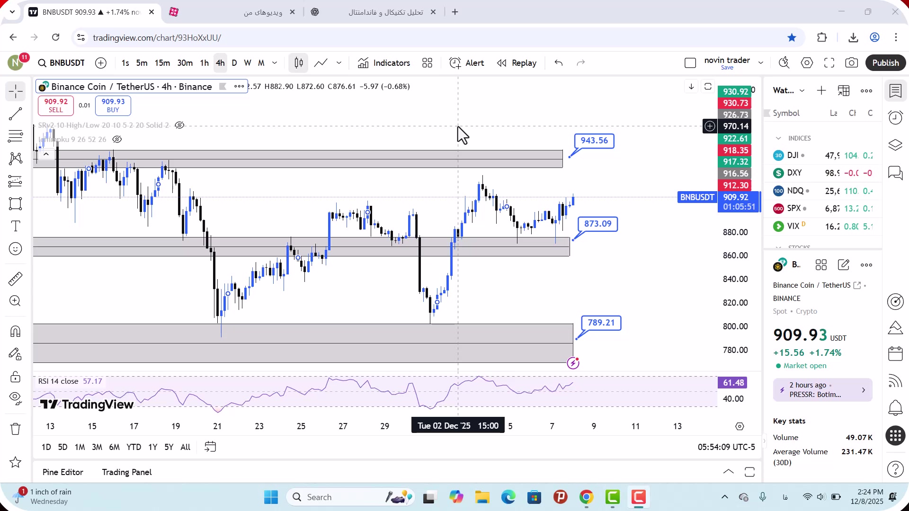Image resolution: width=909 pixels, height=511 pixels.
Task: Collapse the indicator legend chevron
Action: click(x=46, y=154)
